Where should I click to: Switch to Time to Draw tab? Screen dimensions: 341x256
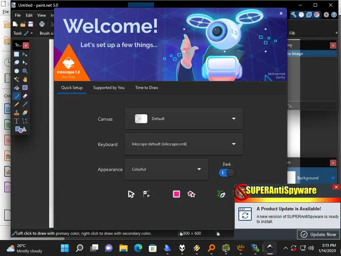point(147,88)
